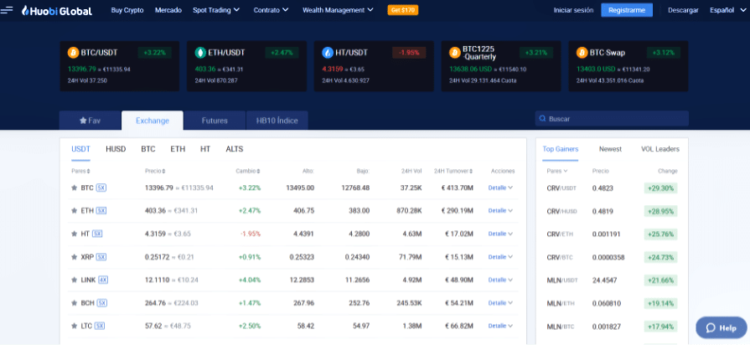Expand the Contrato menu
Screen dimensions: 750x345
[x=272, y=10]
